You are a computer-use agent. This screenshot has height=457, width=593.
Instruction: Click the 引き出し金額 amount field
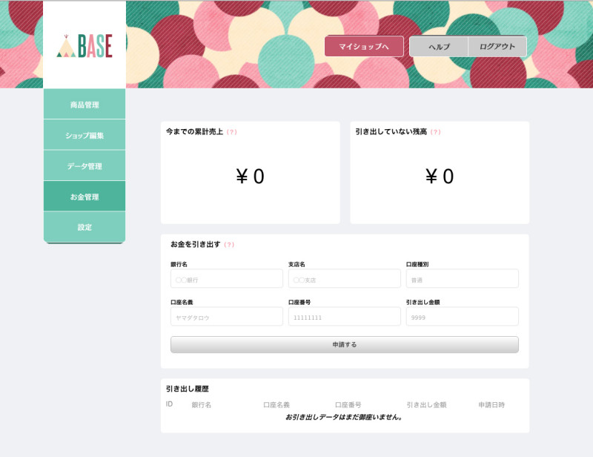coord(462,317)
